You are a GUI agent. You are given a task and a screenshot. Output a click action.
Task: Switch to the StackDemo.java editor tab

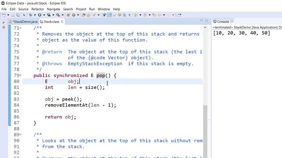click(x=23, y=22)
